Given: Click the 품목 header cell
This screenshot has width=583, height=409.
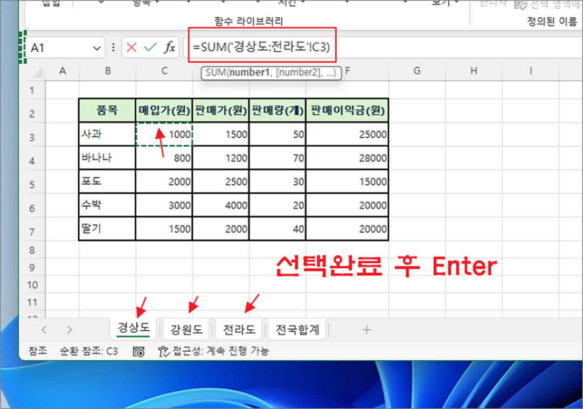Looking at the screenshot, I should pyautogui.click(x=107, y=111).
